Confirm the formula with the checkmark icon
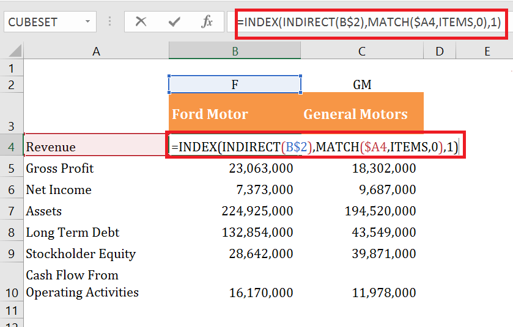513x327 pixels. tap(174, 22)
